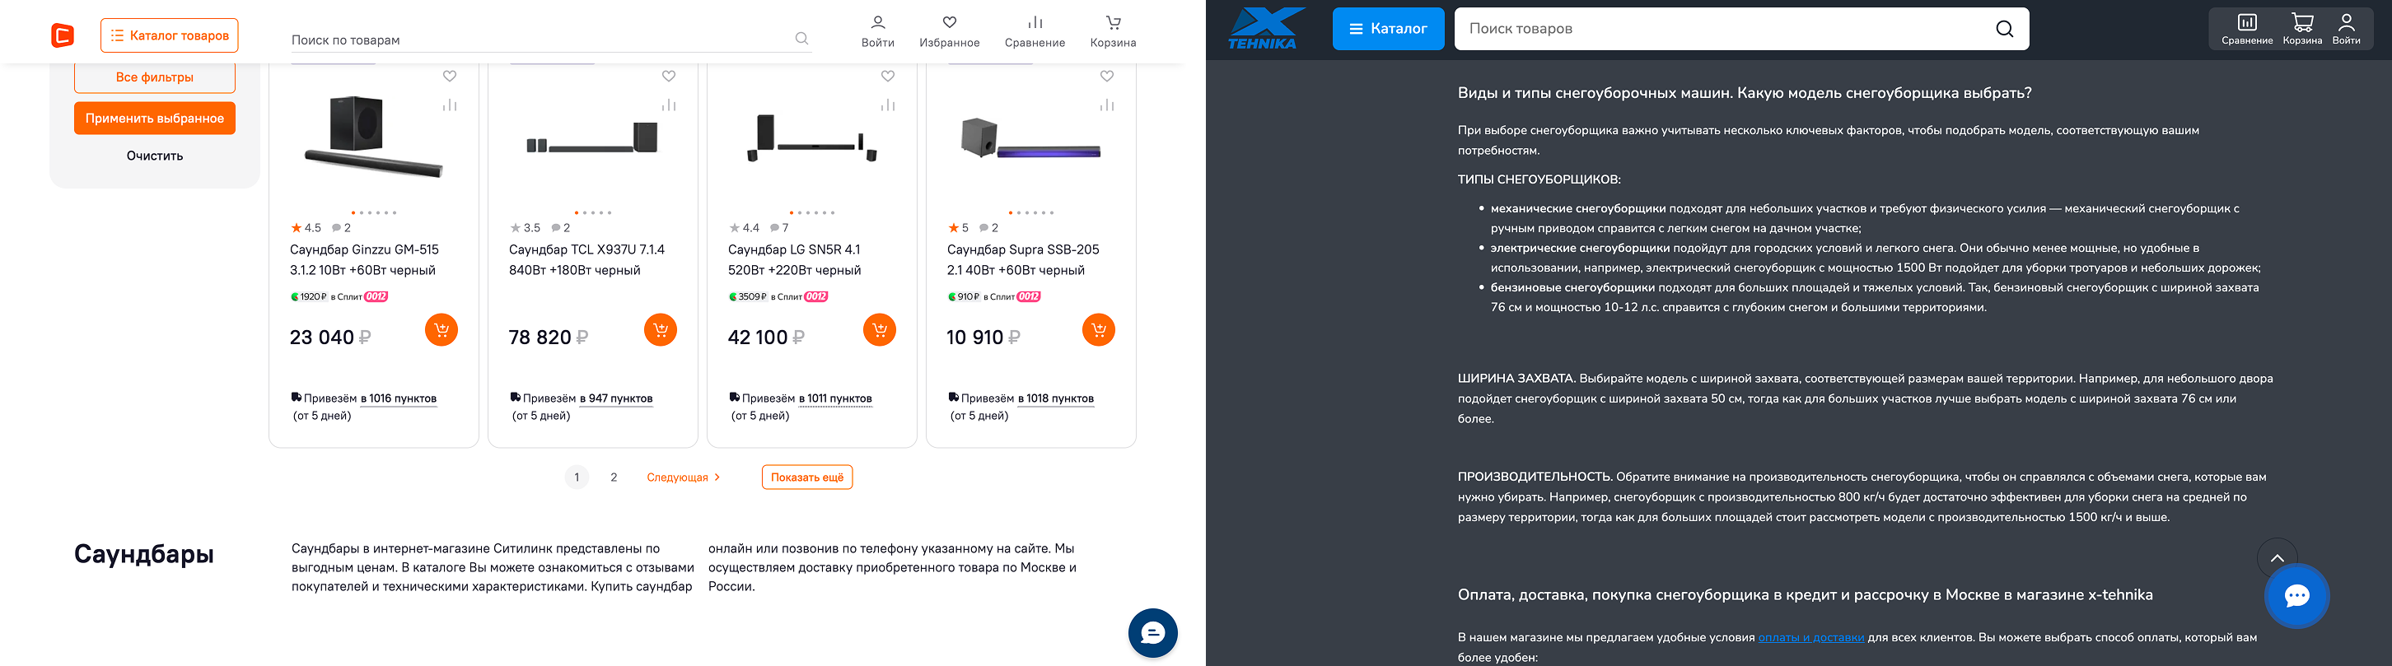Add LG SN5R to comparison
The width and height of the screenshot is (2392, 666).
click(x=888, y=105)
